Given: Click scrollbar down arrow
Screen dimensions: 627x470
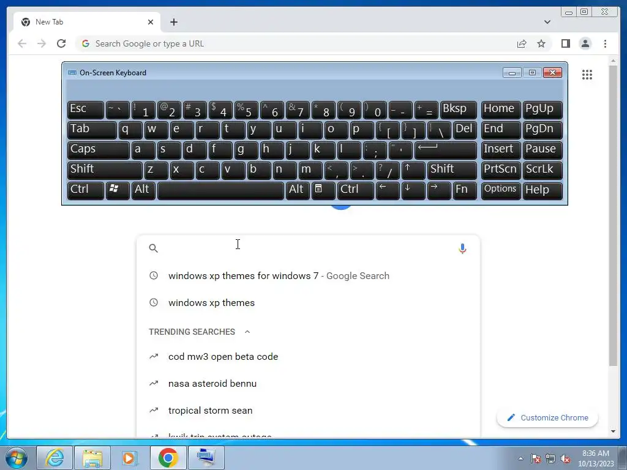Looking at the screenshot, I should coord(613,431).
